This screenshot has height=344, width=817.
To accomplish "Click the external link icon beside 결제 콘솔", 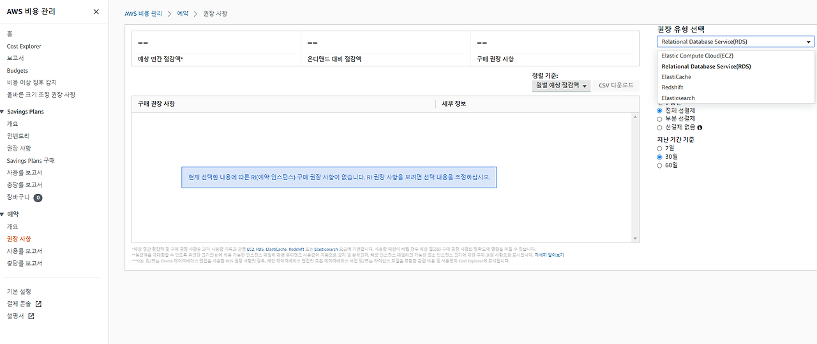I will point(38,304).
